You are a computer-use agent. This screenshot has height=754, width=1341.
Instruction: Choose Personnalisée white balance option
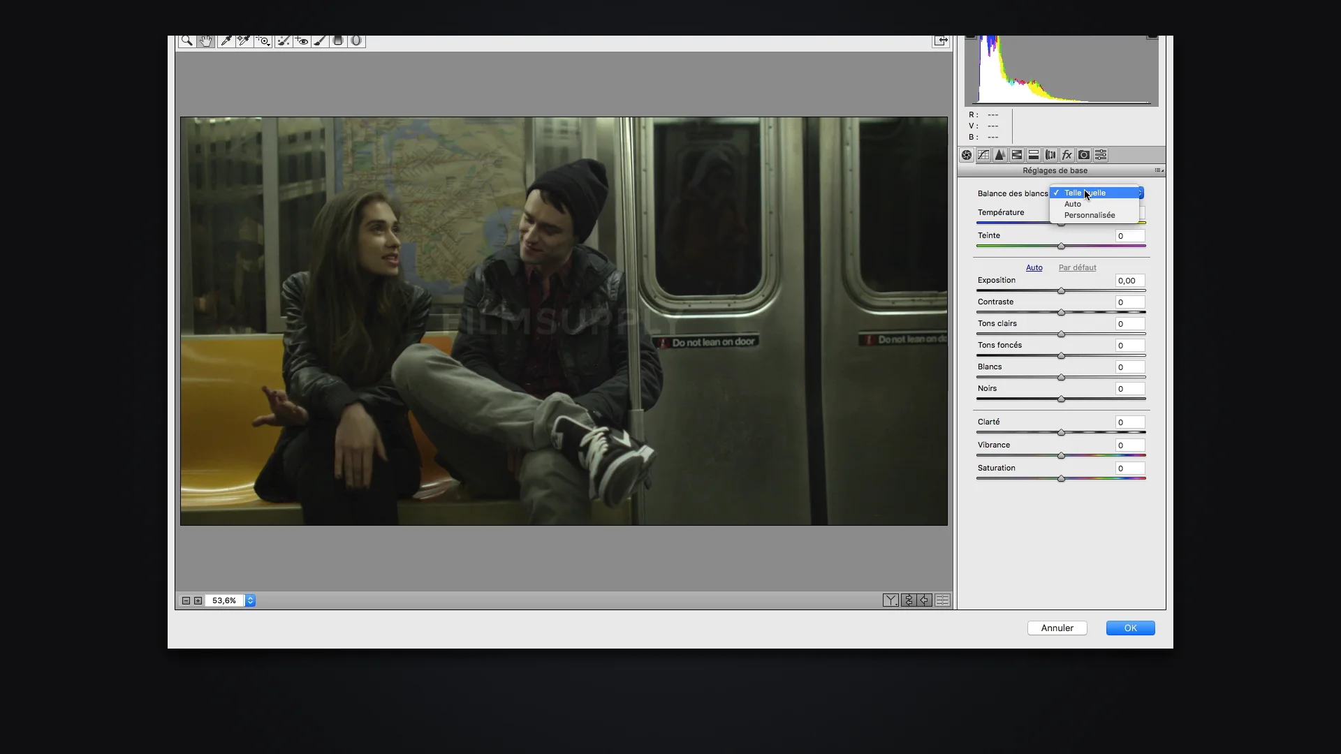tap(1094, 215)
